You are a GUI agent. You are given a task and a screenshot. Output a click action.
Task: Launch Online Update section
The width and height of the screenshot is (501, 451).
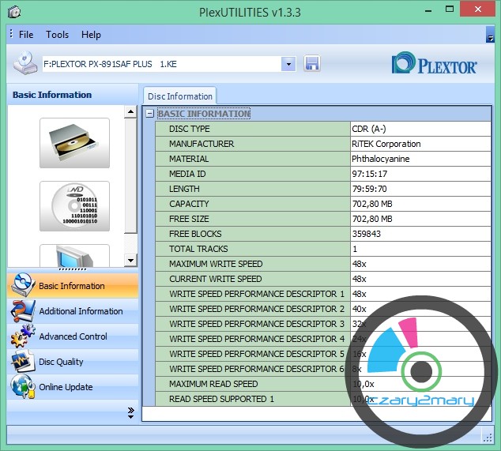click(x=73, y=386)
